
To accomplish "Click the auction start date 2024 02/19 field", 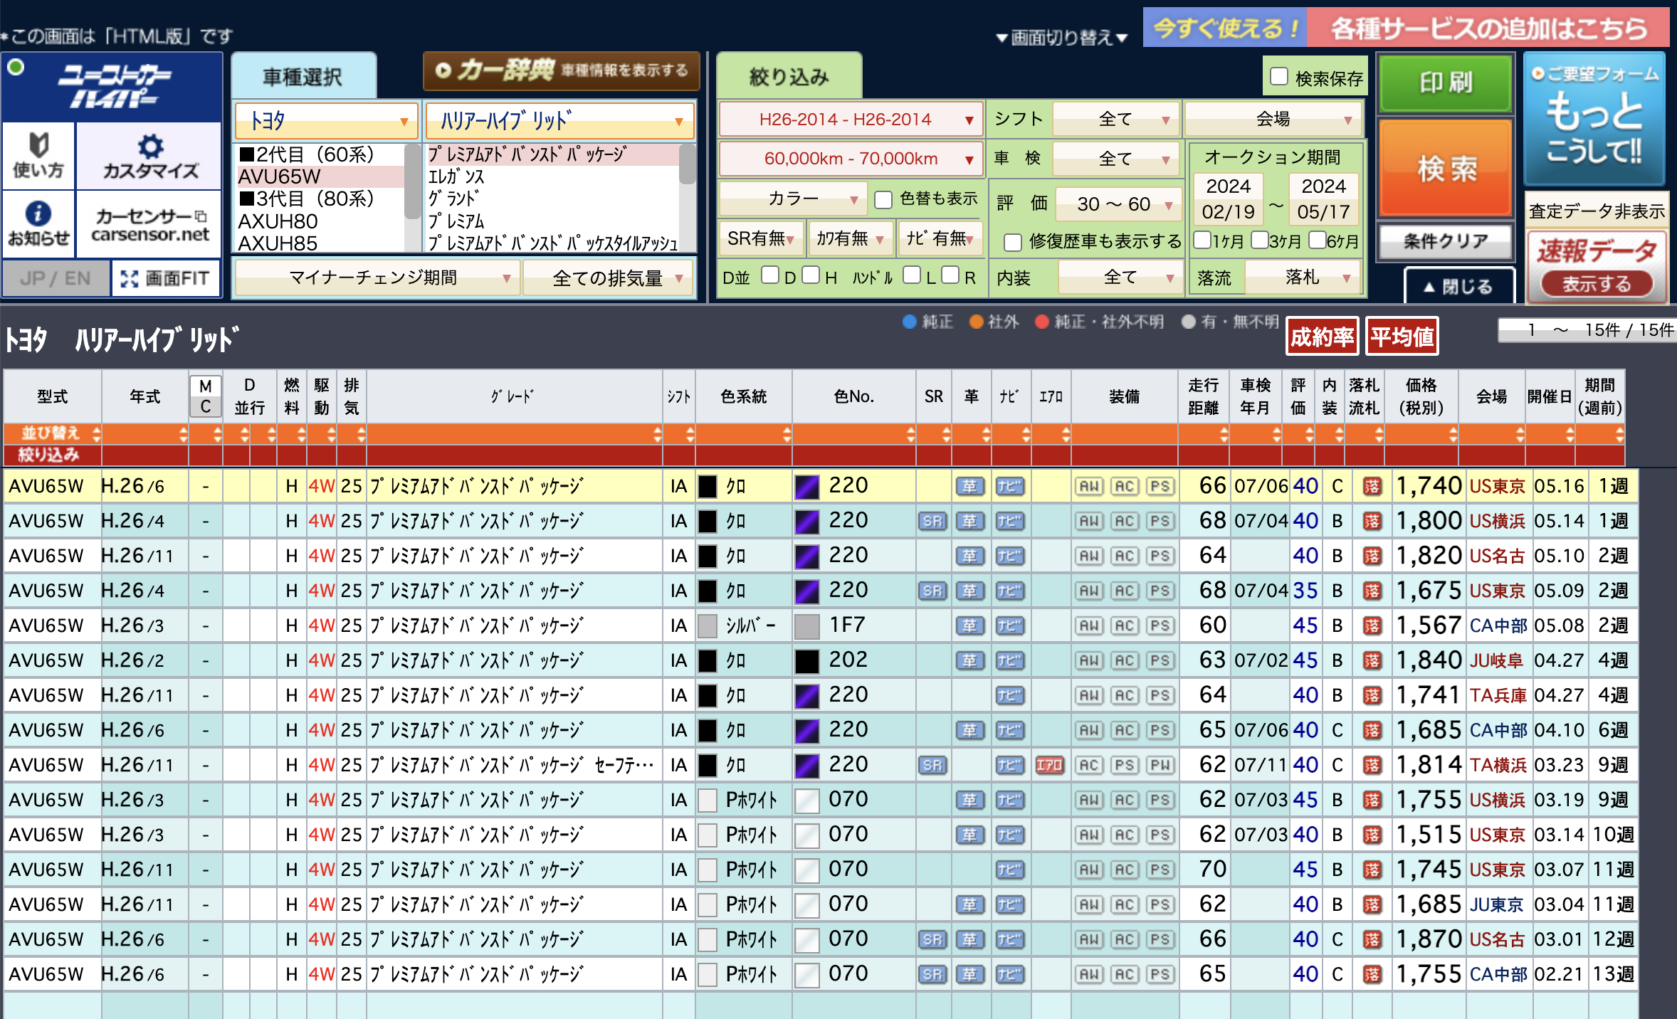I will coord(1228,199).
